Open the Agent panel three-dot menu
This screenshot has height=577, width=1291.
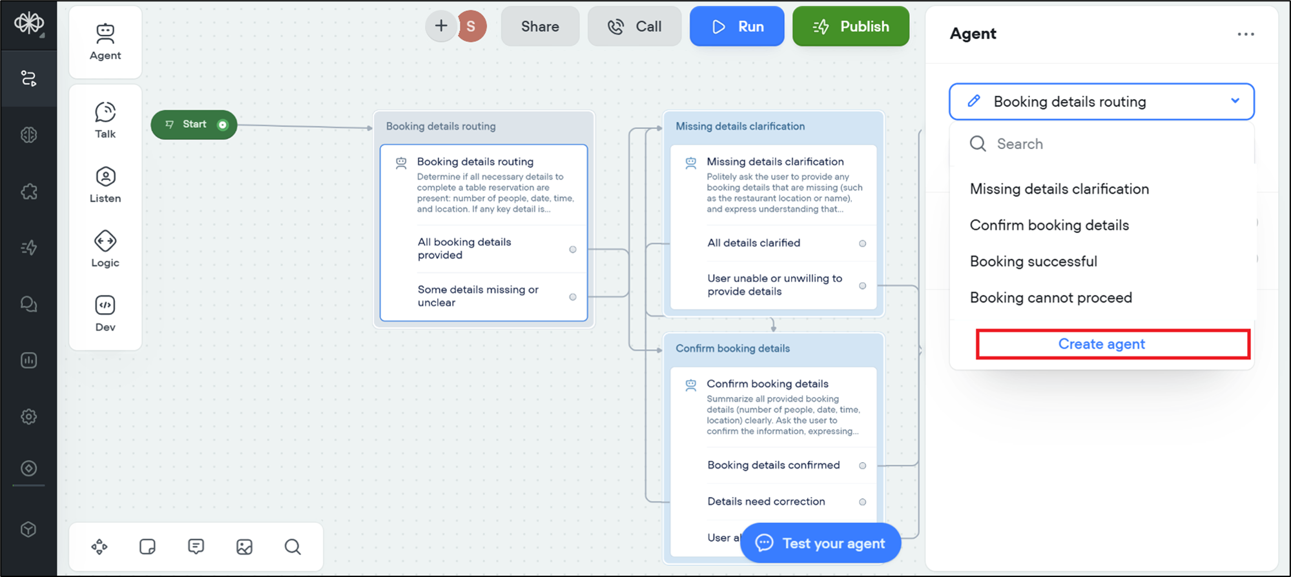pyautogui.click(x=1245, y=34)
